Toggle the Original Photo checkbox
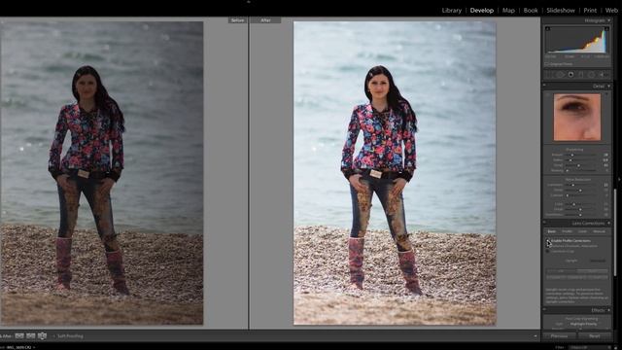622x350 pixels. coord(546,64)
